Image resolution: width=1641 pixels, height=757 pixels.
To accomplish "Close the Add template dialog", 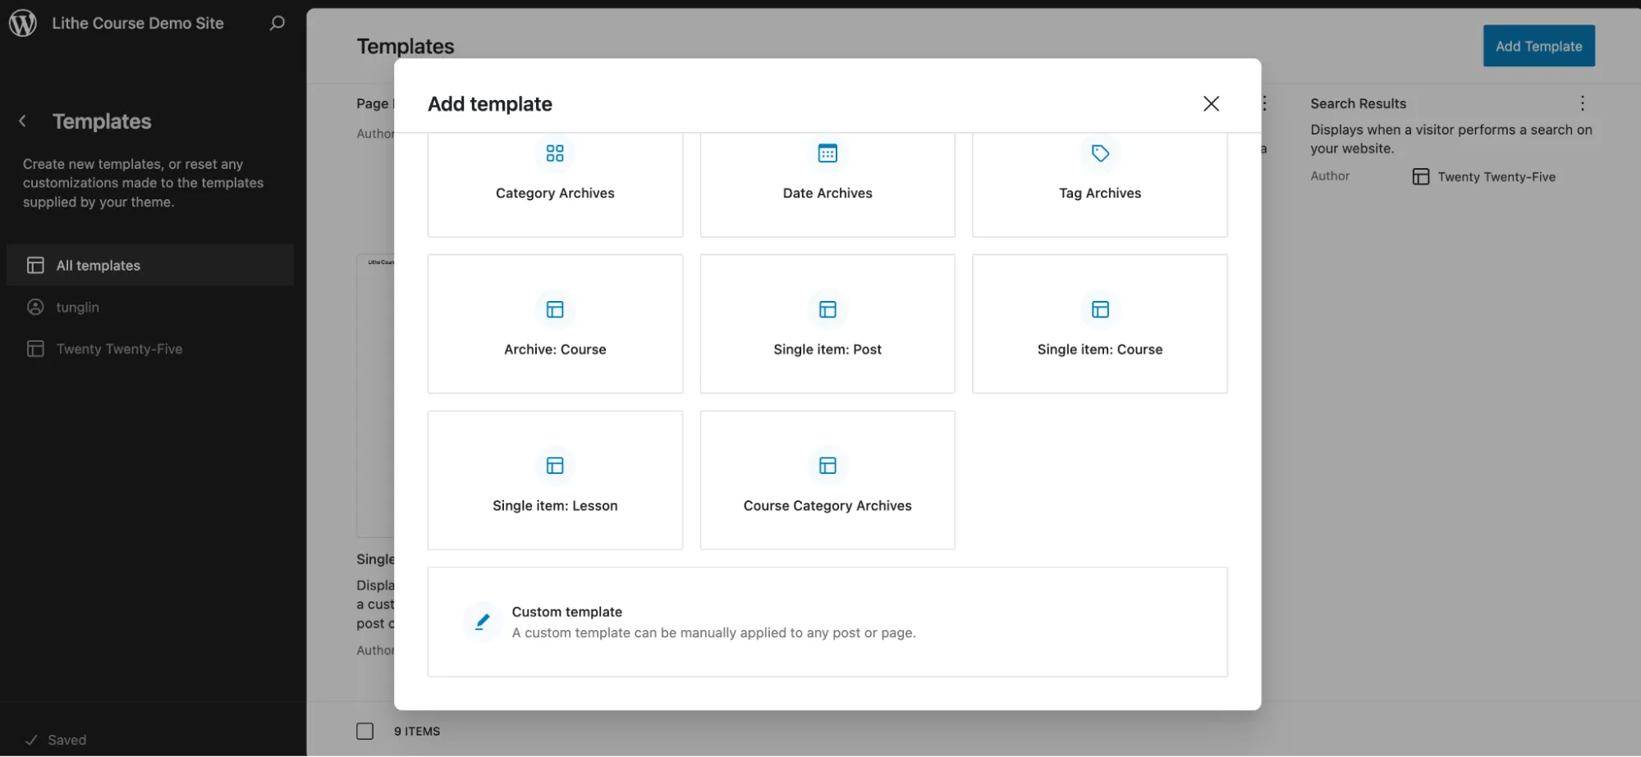I will point(1211,103).
